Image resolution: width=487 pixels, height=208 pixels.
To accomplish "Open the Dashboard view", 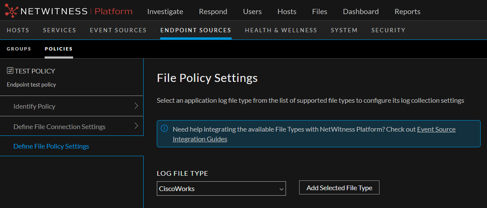I will (361, 12).
